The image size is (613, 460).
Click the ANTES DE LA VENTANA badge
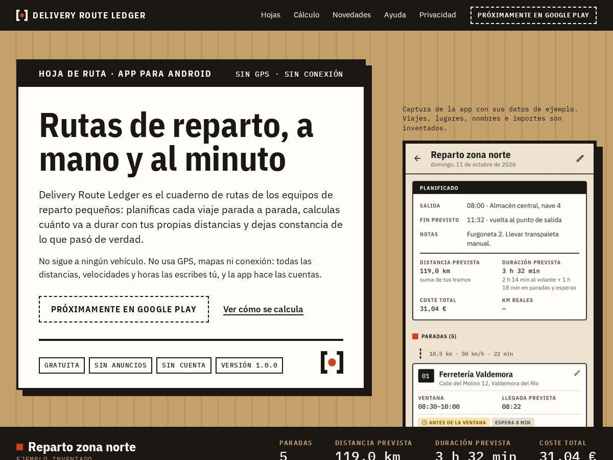click(x=454, y=422)
